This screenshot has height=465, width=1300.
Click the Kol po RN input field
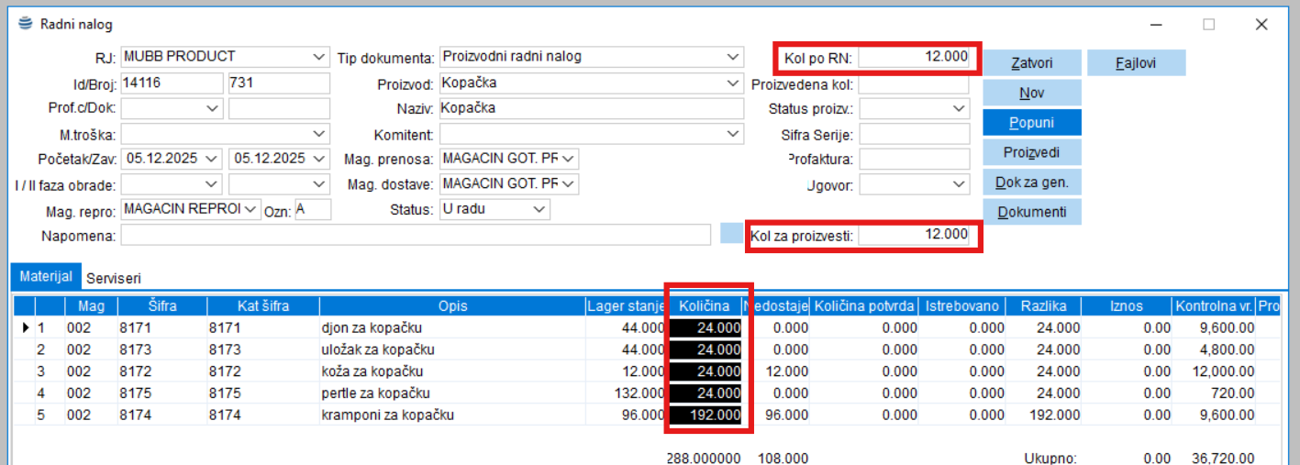(913, 57)
